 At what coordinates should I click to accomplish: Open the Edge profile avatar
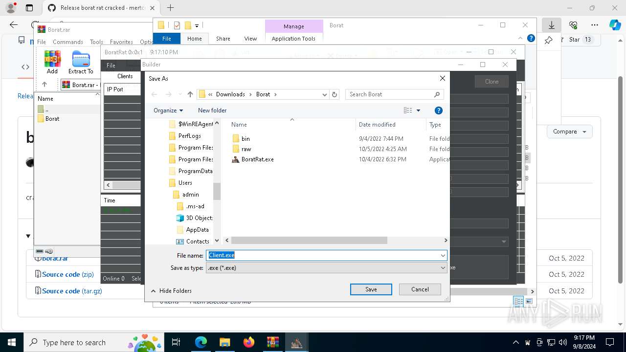[x=10, y=8]
